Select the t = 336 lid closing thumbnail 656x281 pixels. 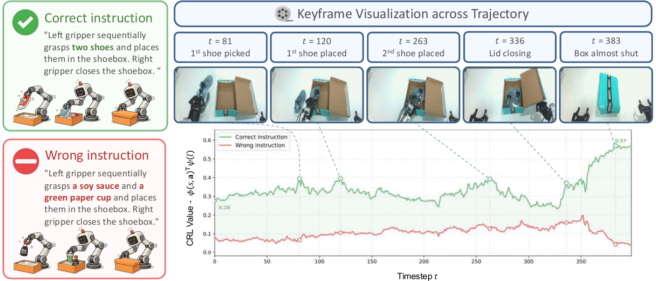pos(510,94)
